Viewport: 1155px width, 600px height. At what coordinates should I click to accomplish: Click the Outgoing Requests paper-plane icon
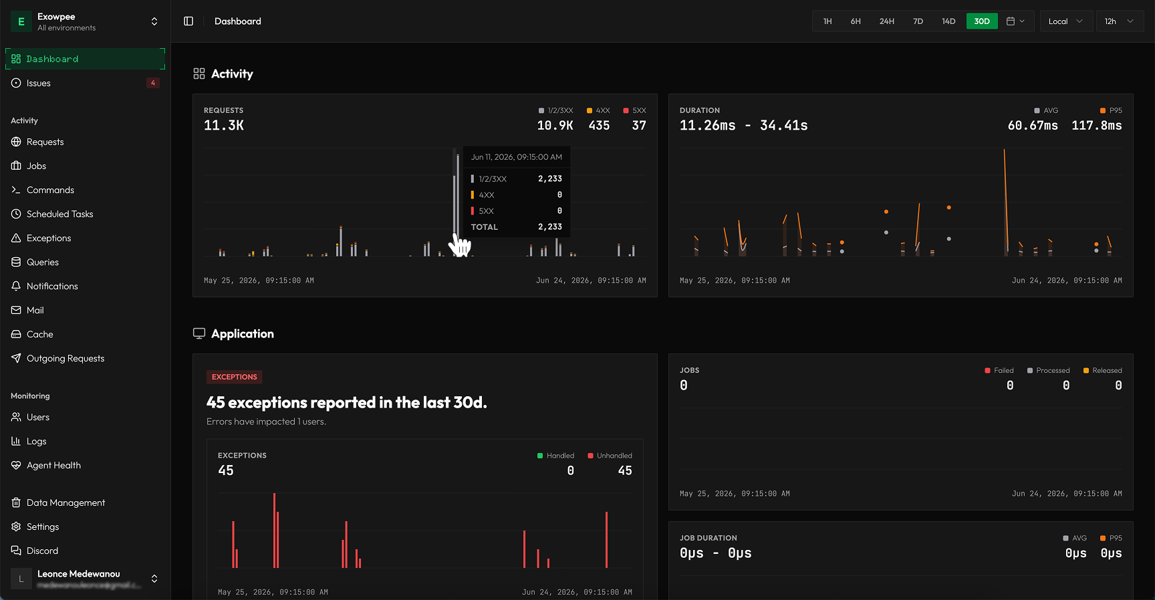click(16, 358)
